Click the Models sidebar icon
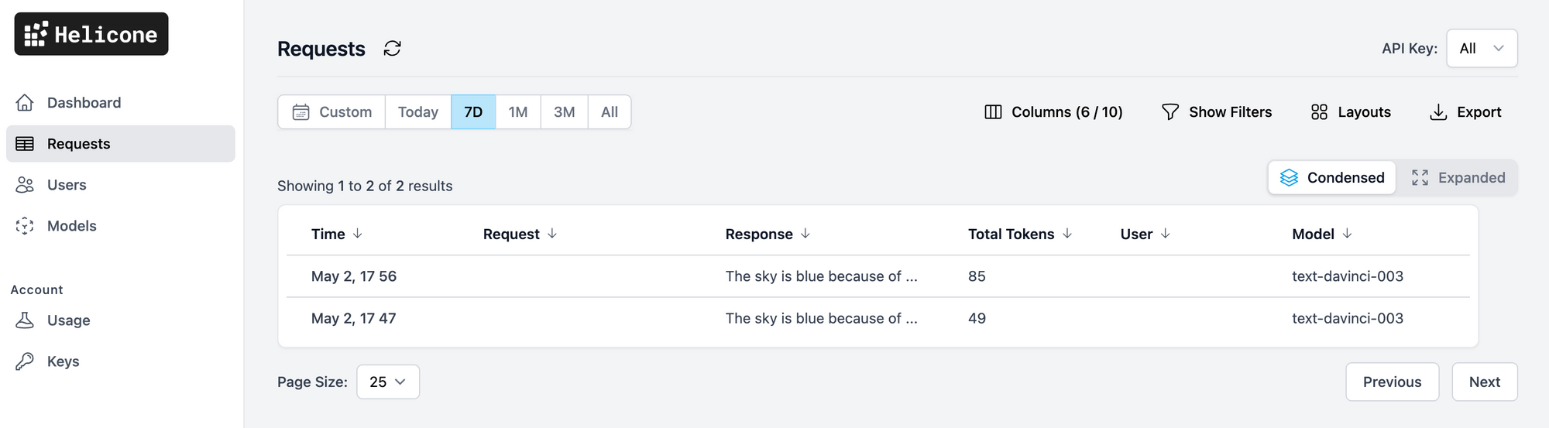Image resolution: width=1549 pixels, height=428 pixels. tap(25, 226)
